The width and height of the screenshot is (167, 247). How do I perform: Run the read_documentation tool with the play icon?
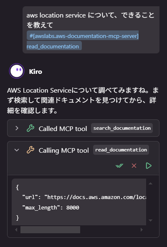click(149, 166)
